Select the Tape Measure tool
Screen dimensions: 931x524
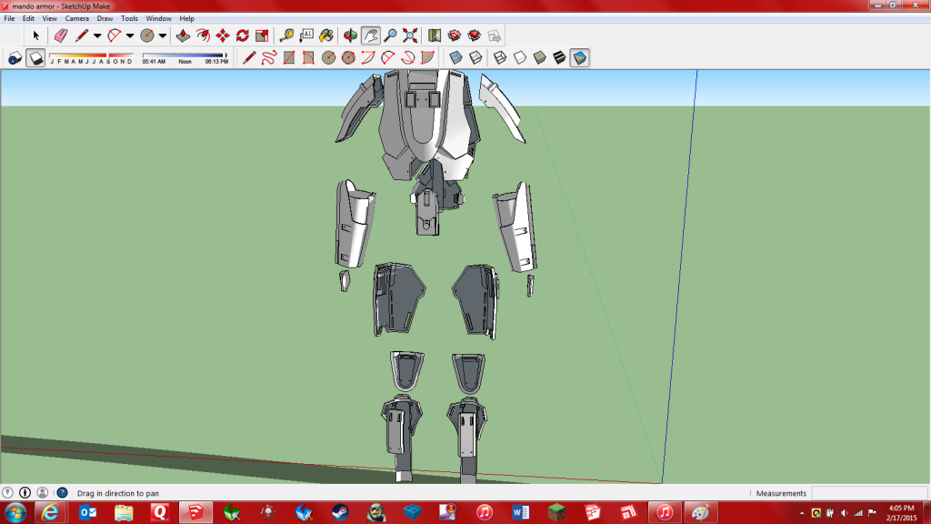click(x=286, y=35)
